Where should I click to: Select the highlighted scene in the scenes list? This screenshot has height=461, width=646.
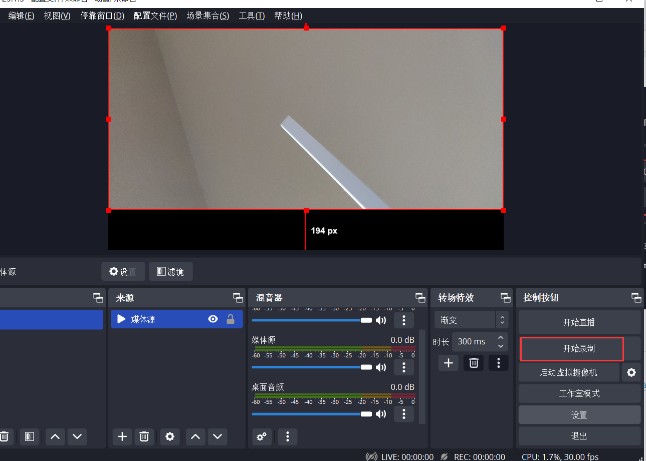[51, 319]
